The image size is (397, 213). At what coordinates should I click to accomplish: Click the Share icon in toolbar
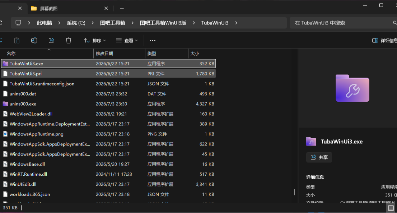pos(51,41)
